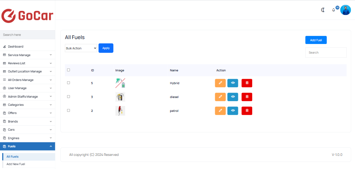Expand Categories chevron
The image size is (355, 169).
click(x=51, y=104)
